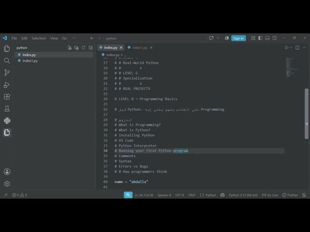Click the editor vertical scrollbar thumb
Image resolution: width=310 pixels, height=232 pixels.
307,114
